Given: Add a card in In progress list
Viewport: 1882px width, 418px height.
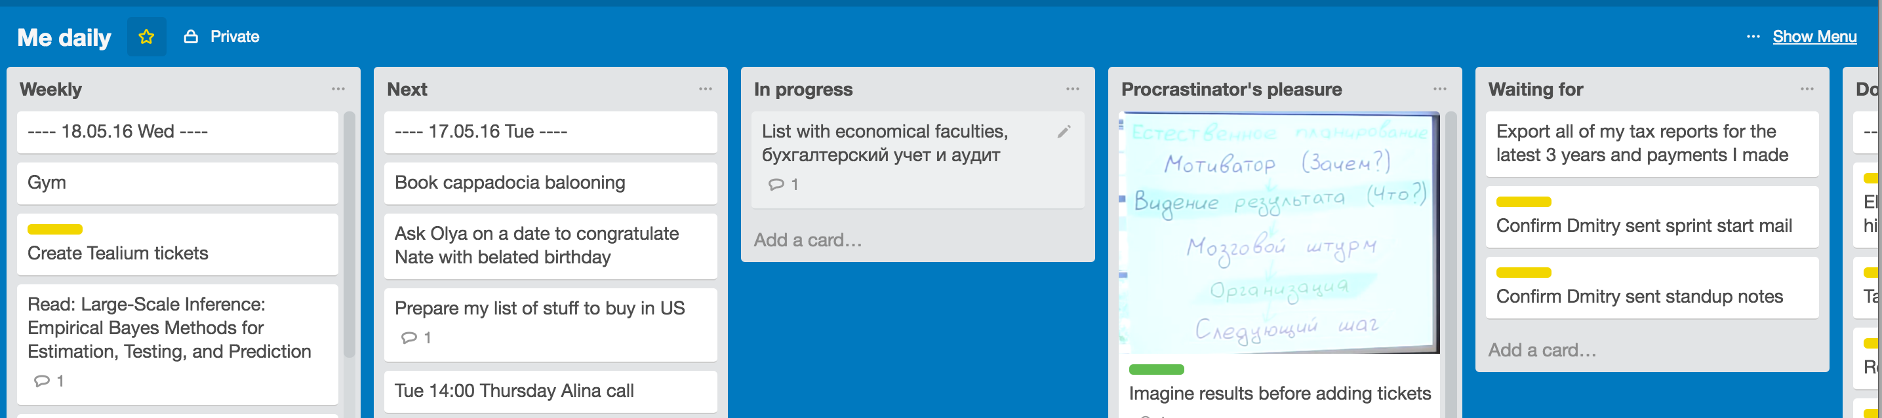Looking at the screenshot, I should click(807, 240).
